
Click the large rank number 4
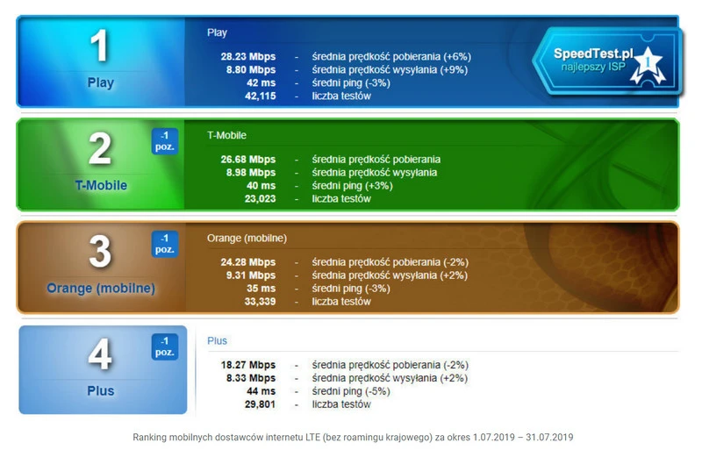[x=100, y=355]
